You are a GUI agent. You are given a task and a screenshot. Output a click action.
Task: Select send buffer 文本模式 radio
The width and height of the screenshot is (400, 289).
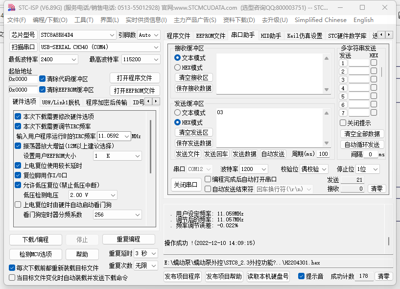pos(177,113)
